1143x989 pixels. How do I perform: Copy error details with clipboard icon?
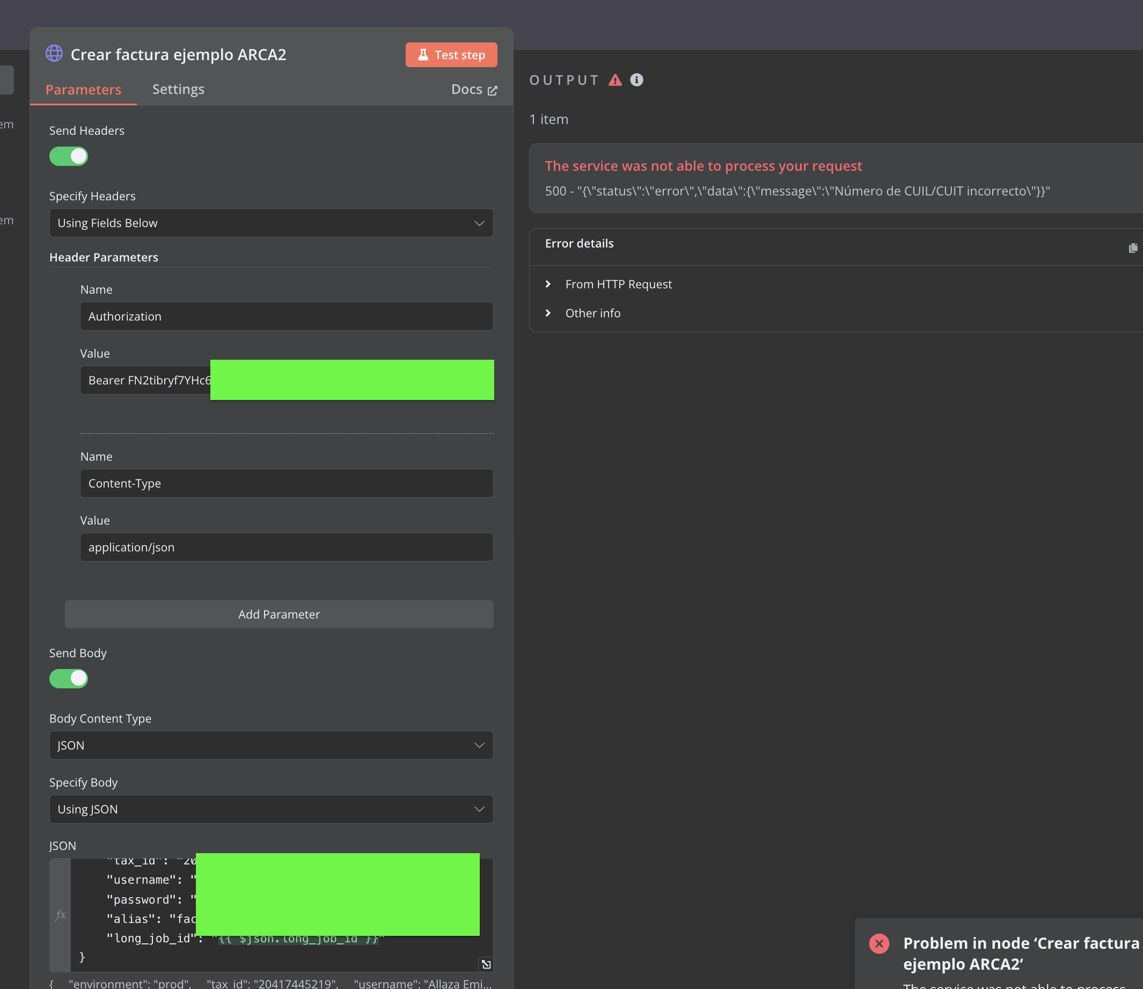pos(1132,248)
